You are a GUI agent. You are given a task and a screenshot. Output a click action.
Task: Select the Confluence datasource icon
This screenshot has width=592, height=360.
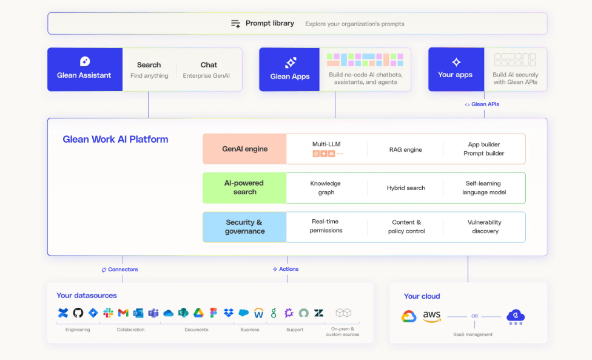tap(63, 313)
